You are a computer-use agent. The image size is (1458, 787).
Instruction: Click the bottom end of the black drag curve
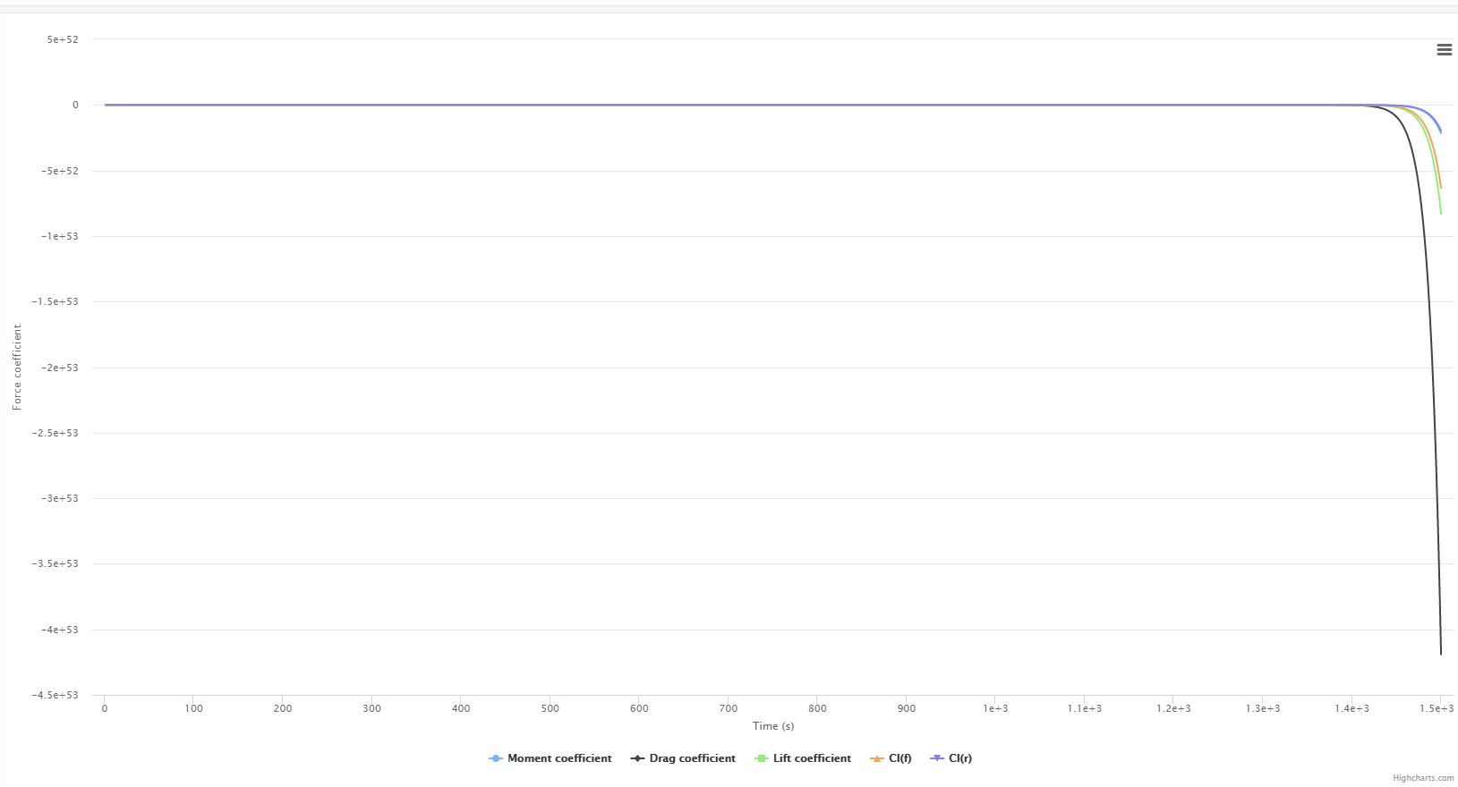[x=1441, y=653]
